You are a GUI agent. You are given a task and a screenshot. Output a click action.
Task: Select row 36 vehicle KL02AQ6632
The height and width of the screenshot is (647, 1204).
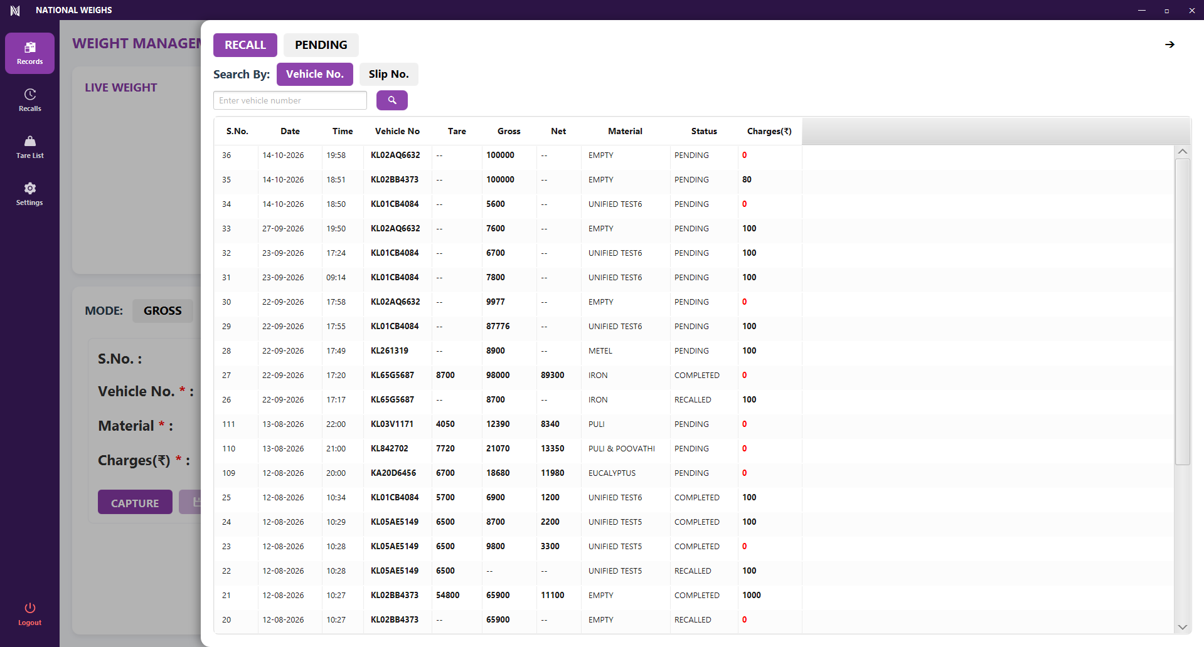pyautogui.click(x=395, y=155)
